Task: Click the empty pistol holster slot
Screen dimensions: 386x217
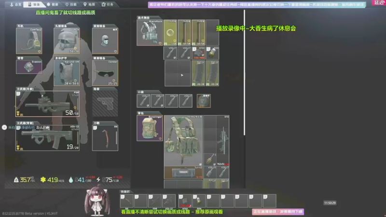Action: pos(105,103)
